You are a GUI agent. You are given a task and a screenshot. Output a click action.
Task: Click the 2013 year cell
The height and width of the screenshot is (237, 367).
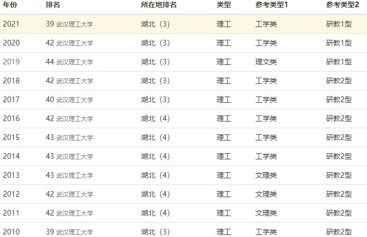(11, 175)
